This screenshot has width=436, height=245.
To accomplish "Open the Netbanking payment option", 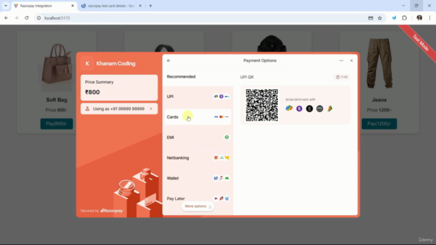I will (198, 158).
